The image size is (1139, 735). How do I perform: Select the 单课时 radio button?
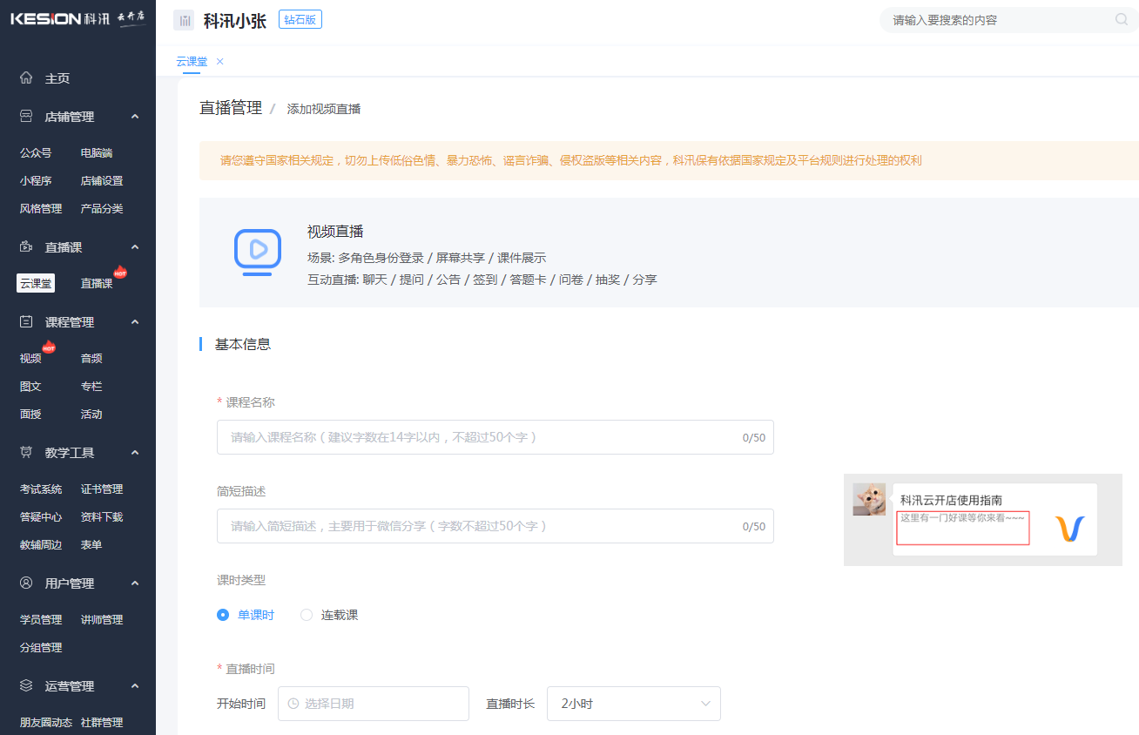(223, 614)
